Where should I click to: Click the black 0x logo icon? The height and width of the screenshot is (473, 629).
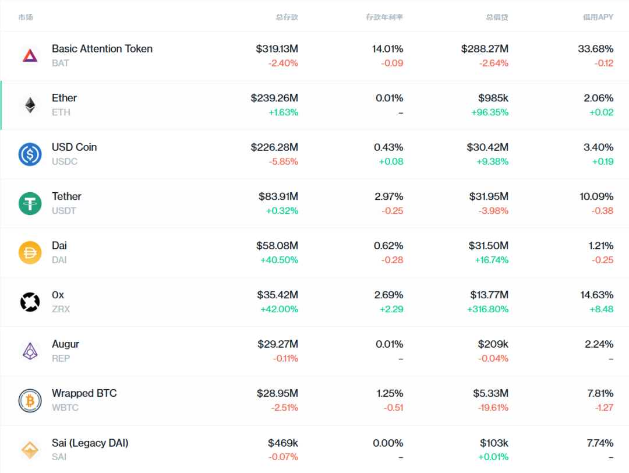point(30,302)
